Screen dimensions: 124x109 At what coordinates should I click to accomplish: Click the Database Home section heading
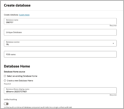point(17,66)
